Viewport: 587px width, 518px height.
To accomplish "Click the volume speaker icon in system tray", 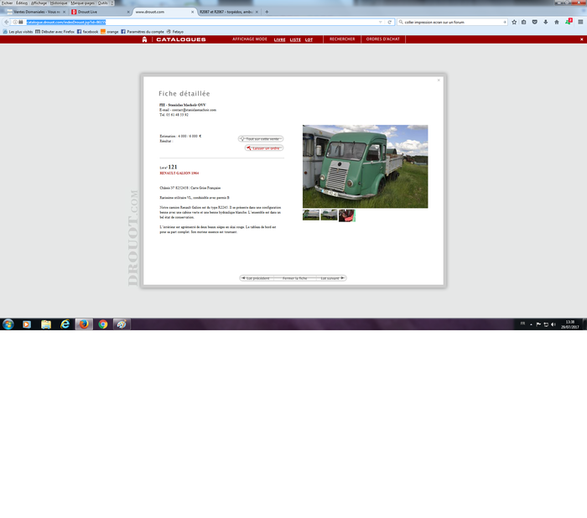I will click(553, 324).
